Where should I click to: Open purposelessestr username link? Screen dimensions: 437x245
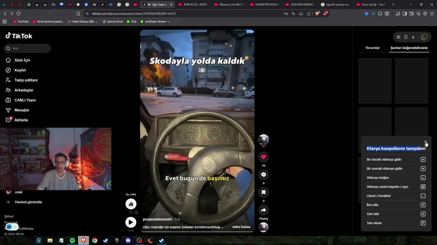coord(157,219)
